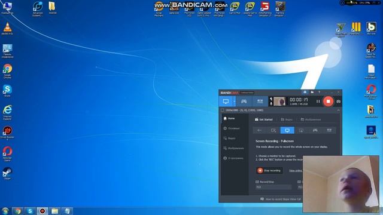Collapse the Bandicam panel with chevron

[338, 110]
